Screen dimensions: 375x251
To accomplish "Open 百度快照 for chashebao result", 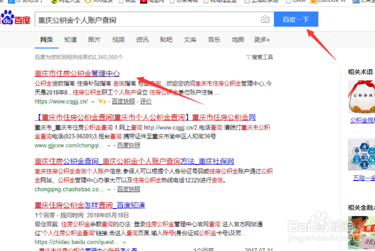I will [128, 189].
